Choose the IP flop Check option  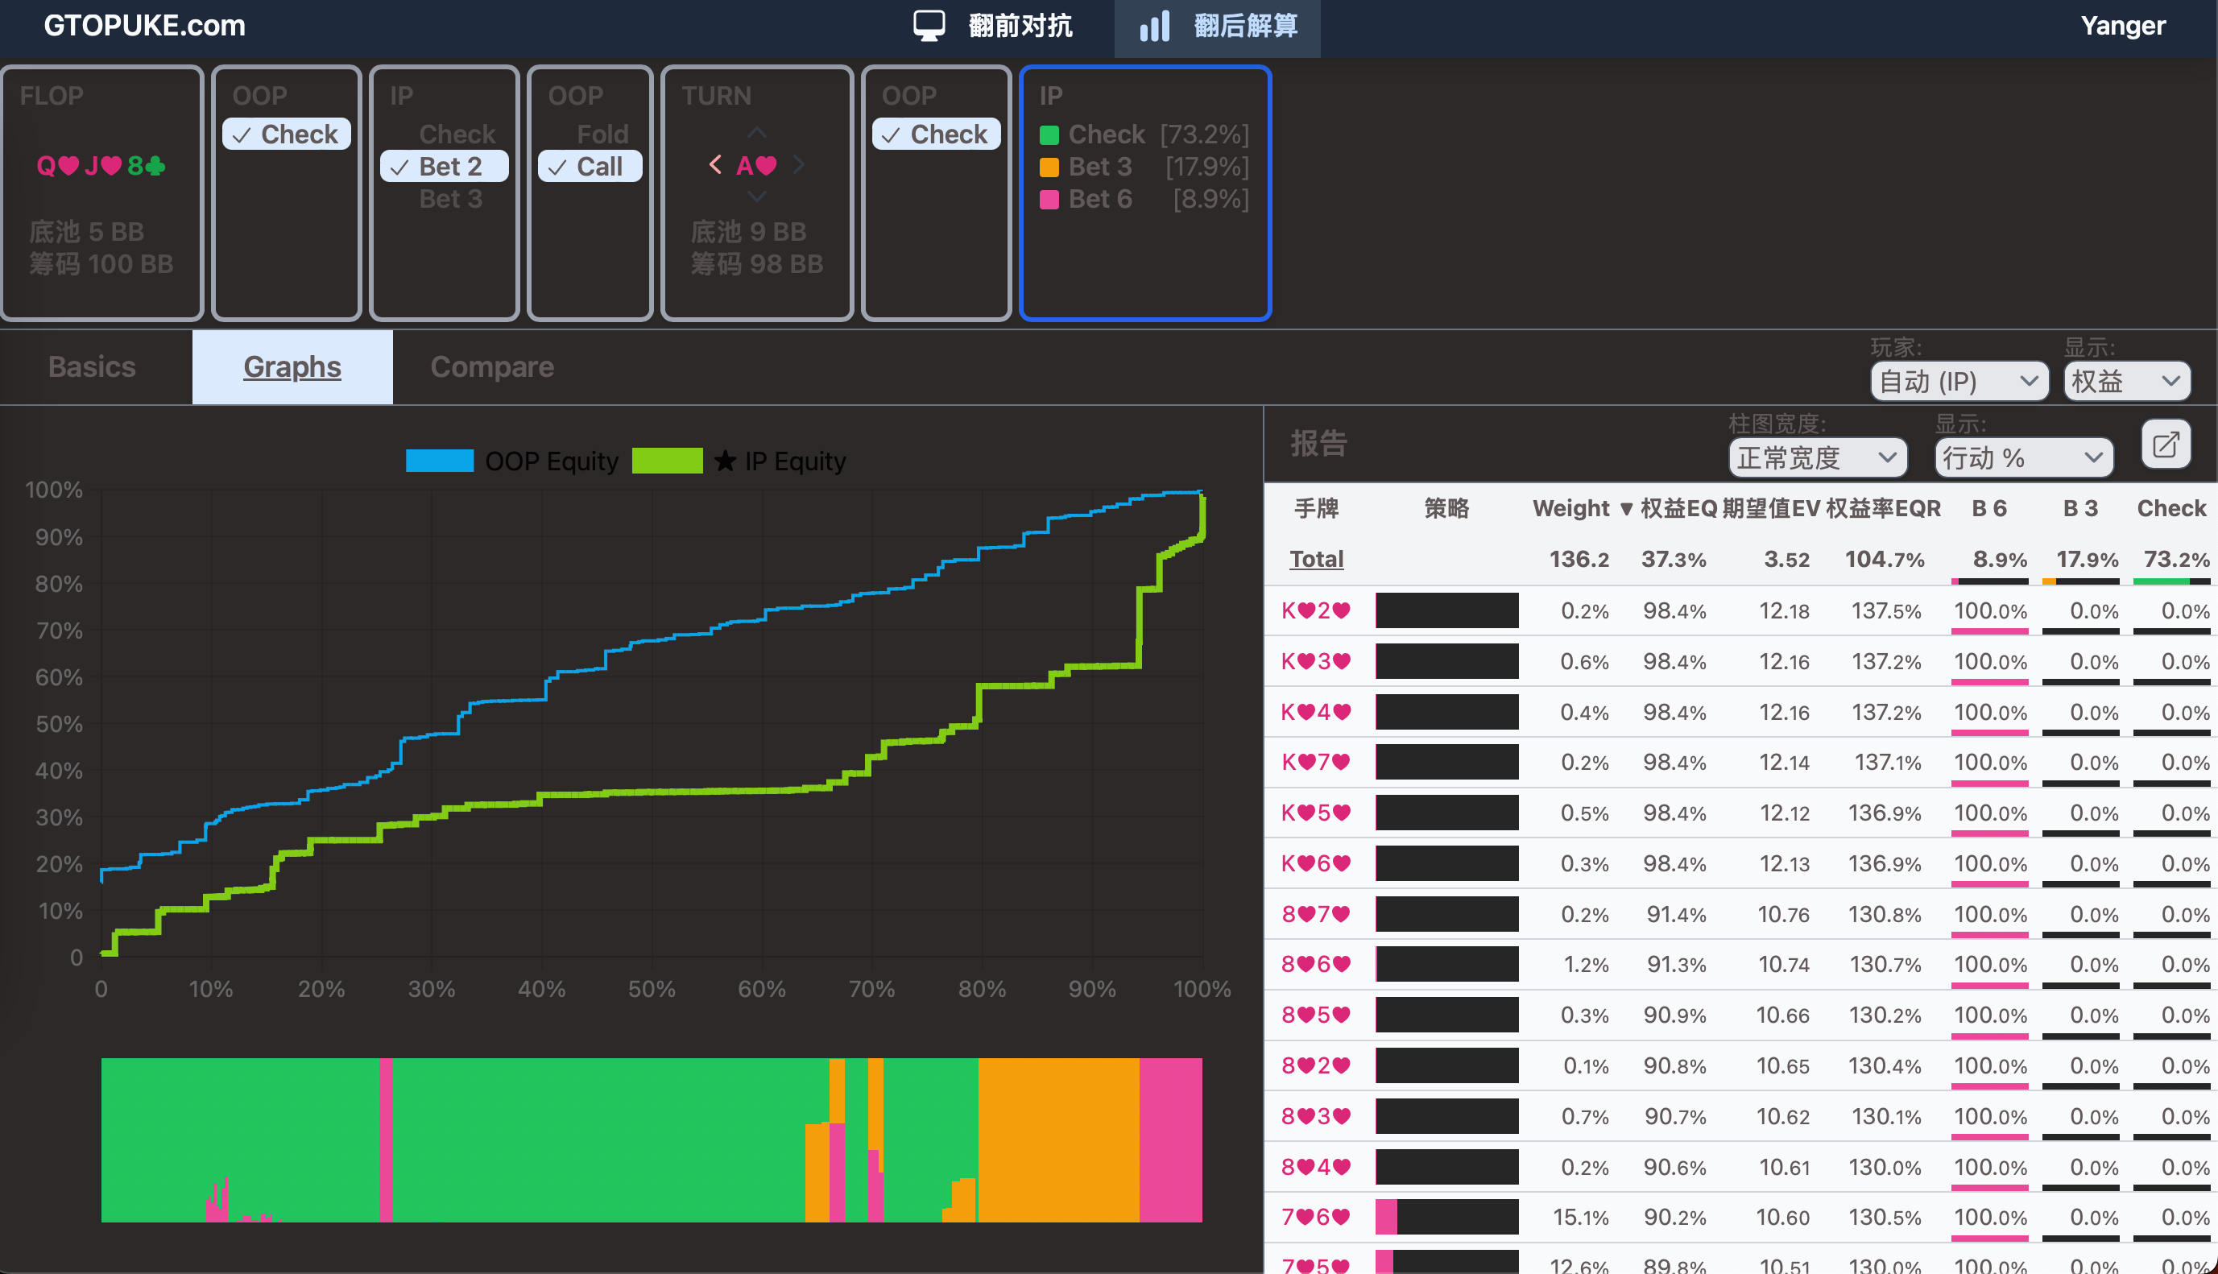(457, 134)
